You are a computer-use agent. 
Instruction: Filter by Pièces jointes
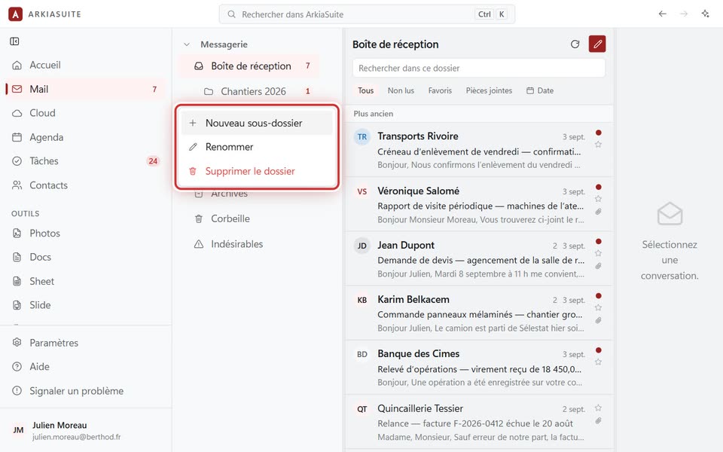pos(489,90)
